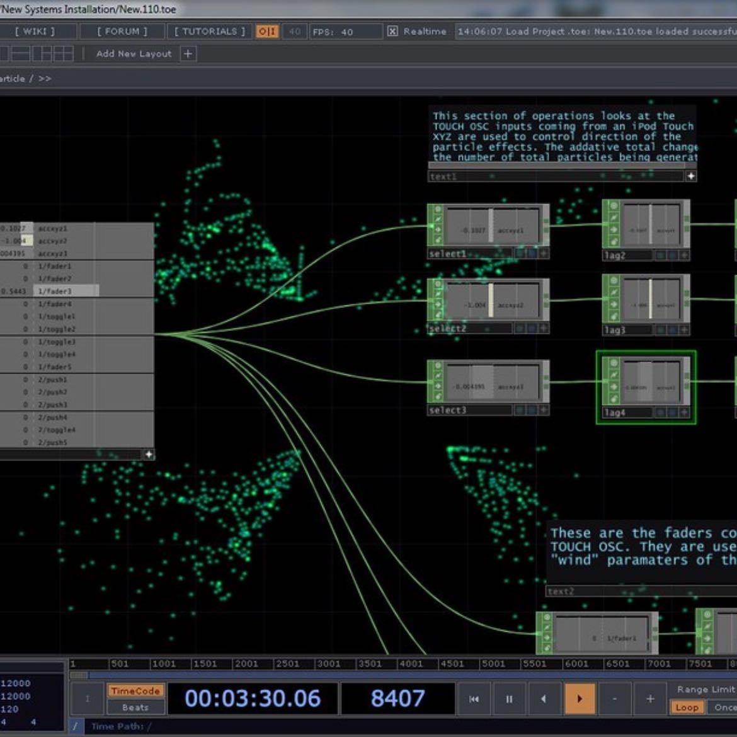Viewport: 737px width, 737px height.
Task: Select the 2/push3 channel row
Action: (x=77, y=404)
